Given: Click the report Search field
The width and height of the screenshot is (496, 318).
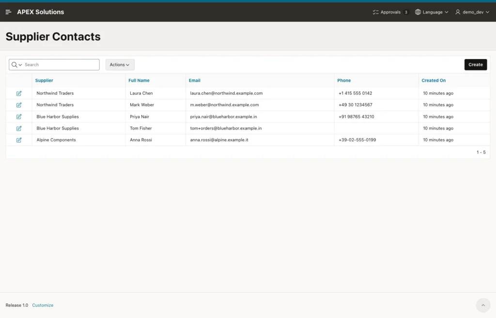Looking at the screenshot, I should pyautogui.click(x=62, y=65).
